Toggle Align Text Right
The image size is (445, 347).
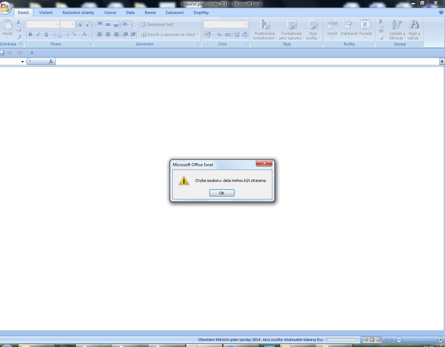click(x=116, y=35)
